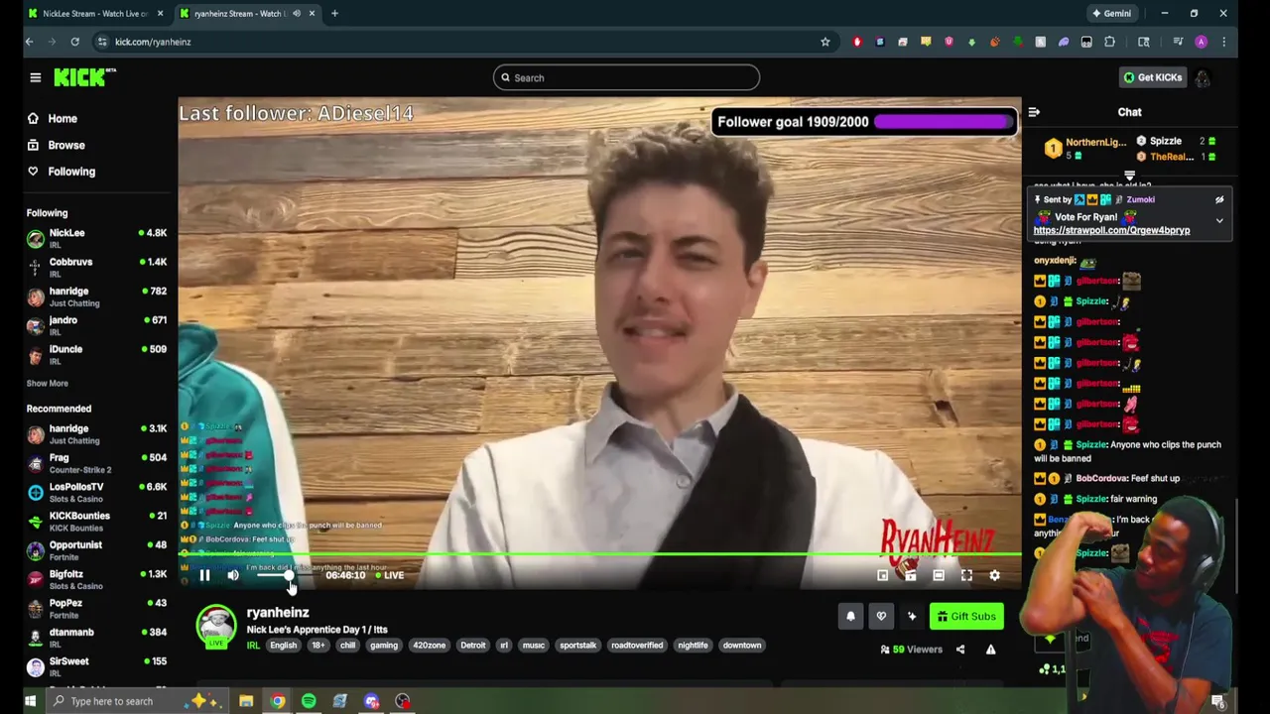The height and width of the screenshot is (714, 1270).
Task: Select the Detroit tag
Action: point(472,646)
